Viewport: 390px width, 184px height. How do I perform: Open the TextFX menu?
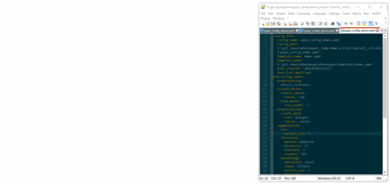tap(376, 14)
